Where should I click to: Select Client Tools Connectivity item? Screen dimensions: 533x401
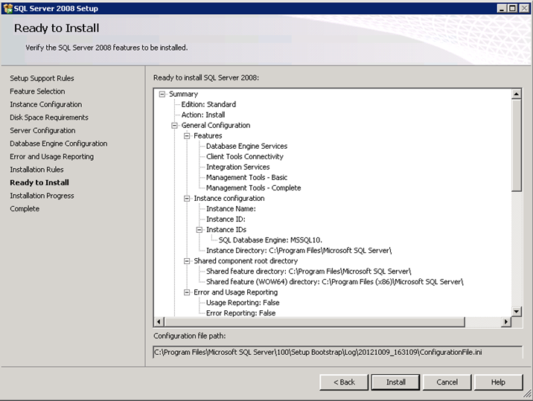pos(244,157)
